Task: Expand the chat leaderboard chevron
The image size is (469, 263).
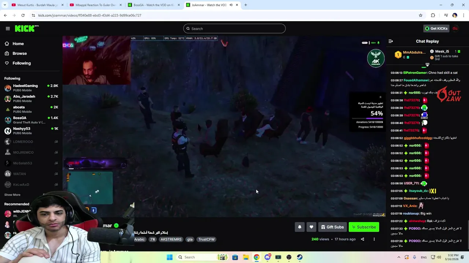Action: pyautogui.click(x=427, y=65)
